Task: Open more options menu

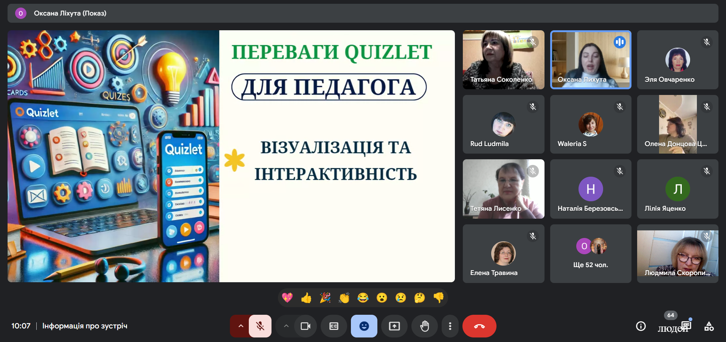Action: coord(450,326)
